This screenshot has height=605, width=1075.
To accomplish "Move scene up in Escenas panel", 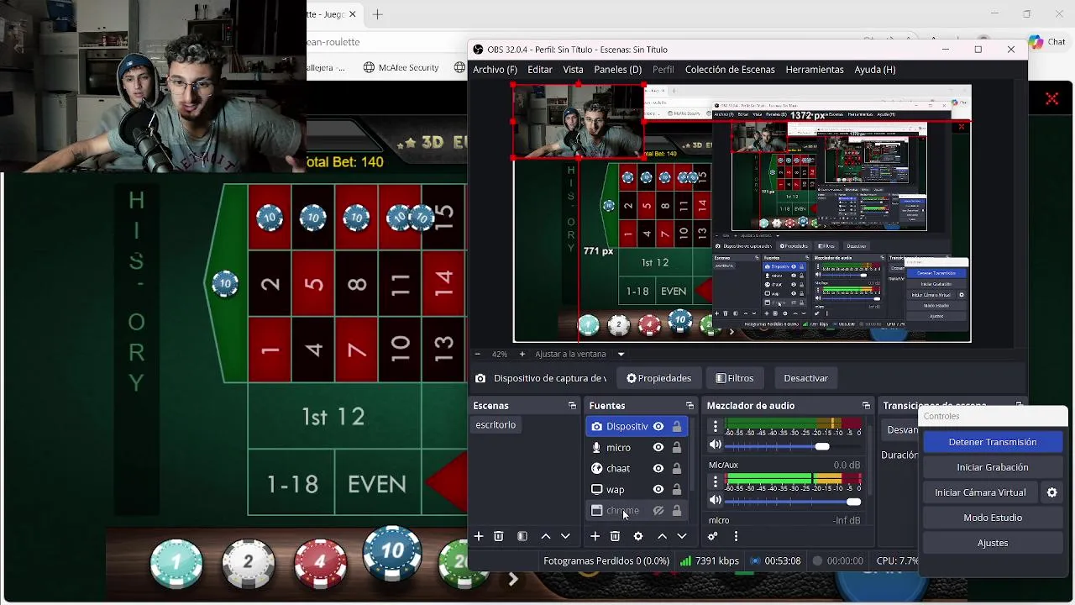I will click(546, 536).
